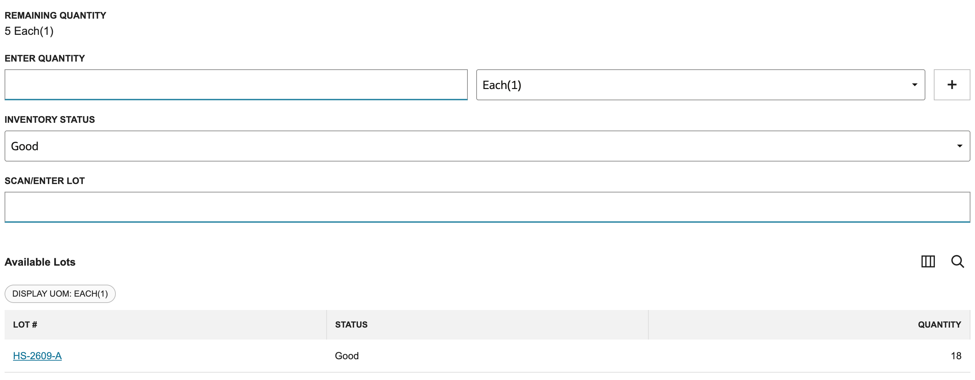Viewport: 975px width, 380px height.
Task: Click the plus icon to add quantity
Action: click(x=951, y=85)
